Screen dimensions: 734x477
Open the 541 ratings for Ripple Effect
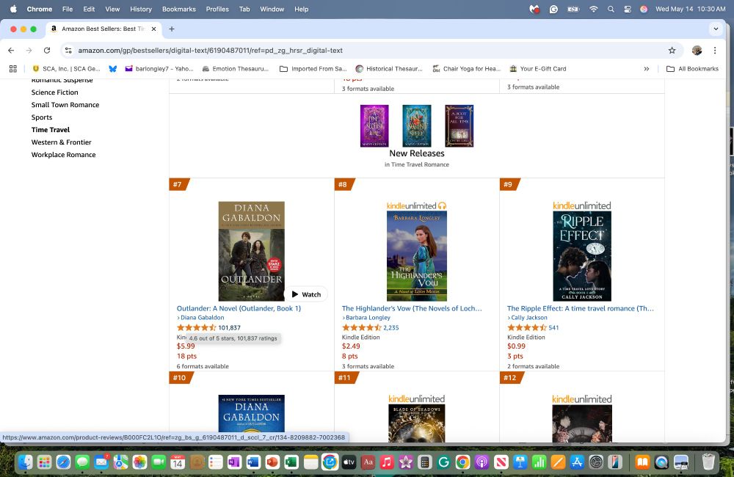553,328
